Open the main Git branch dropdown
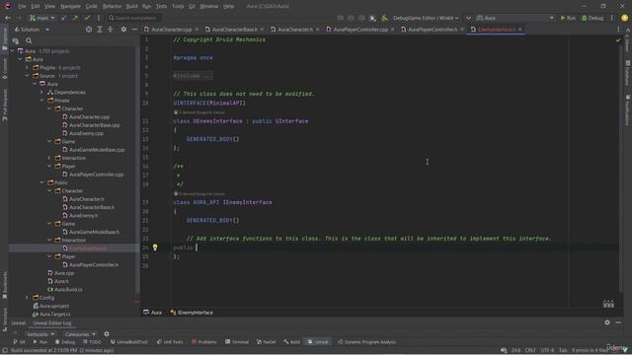Image resolution: width=632 pixels, height=355 pixels. [x=41, y=18]
